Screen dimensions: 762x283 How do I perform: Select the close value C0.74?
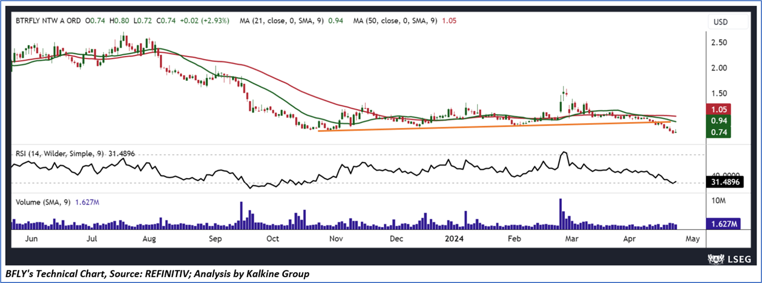coord(165,21)
